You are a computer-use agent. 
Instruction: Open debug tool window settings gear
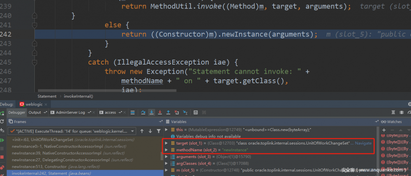click(x=409, y=104)
